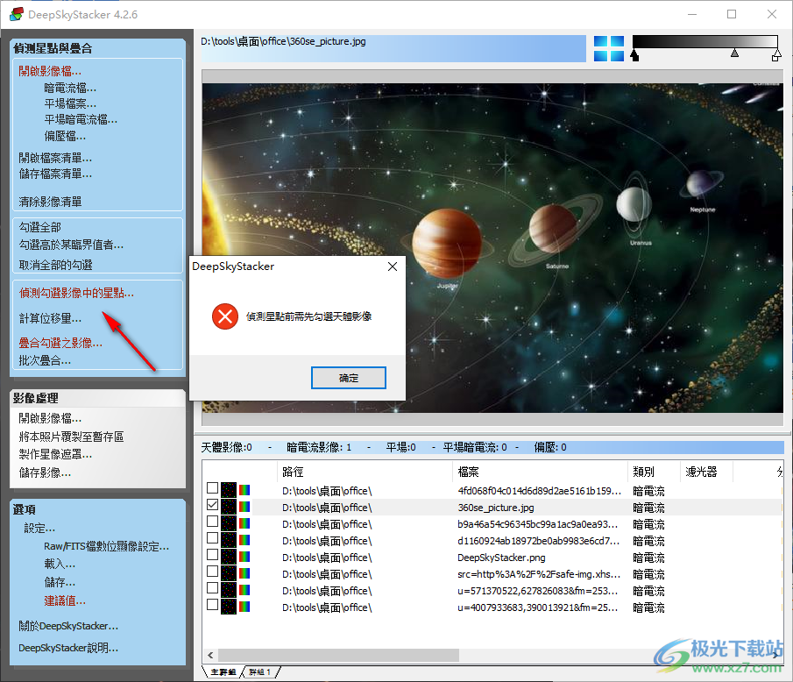Open Raw/FITS檔數位顯像設定...
This screenshot has width=793, height=682.
(x=106, y=546)
